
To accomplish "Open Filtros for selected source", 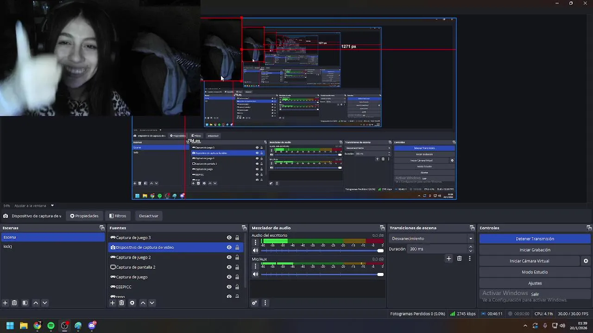I will click(x=118, y=216).
